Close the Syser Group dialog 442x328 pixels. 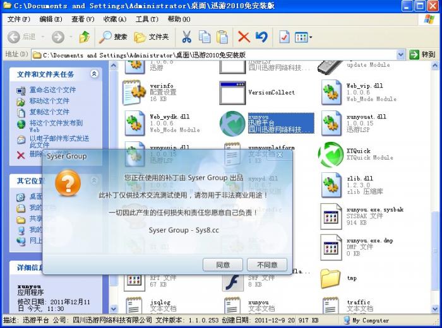(280, 155)
